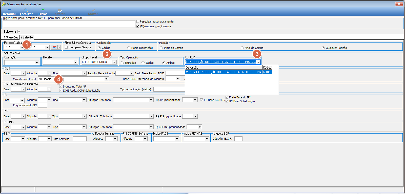Screen dimensions: 405x194
Task: Collapse the C.F.O.P. dropdown arrow
Action: point(258,62)
